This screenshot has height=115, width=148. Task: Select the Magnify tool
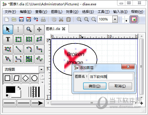tap(29, 29)
